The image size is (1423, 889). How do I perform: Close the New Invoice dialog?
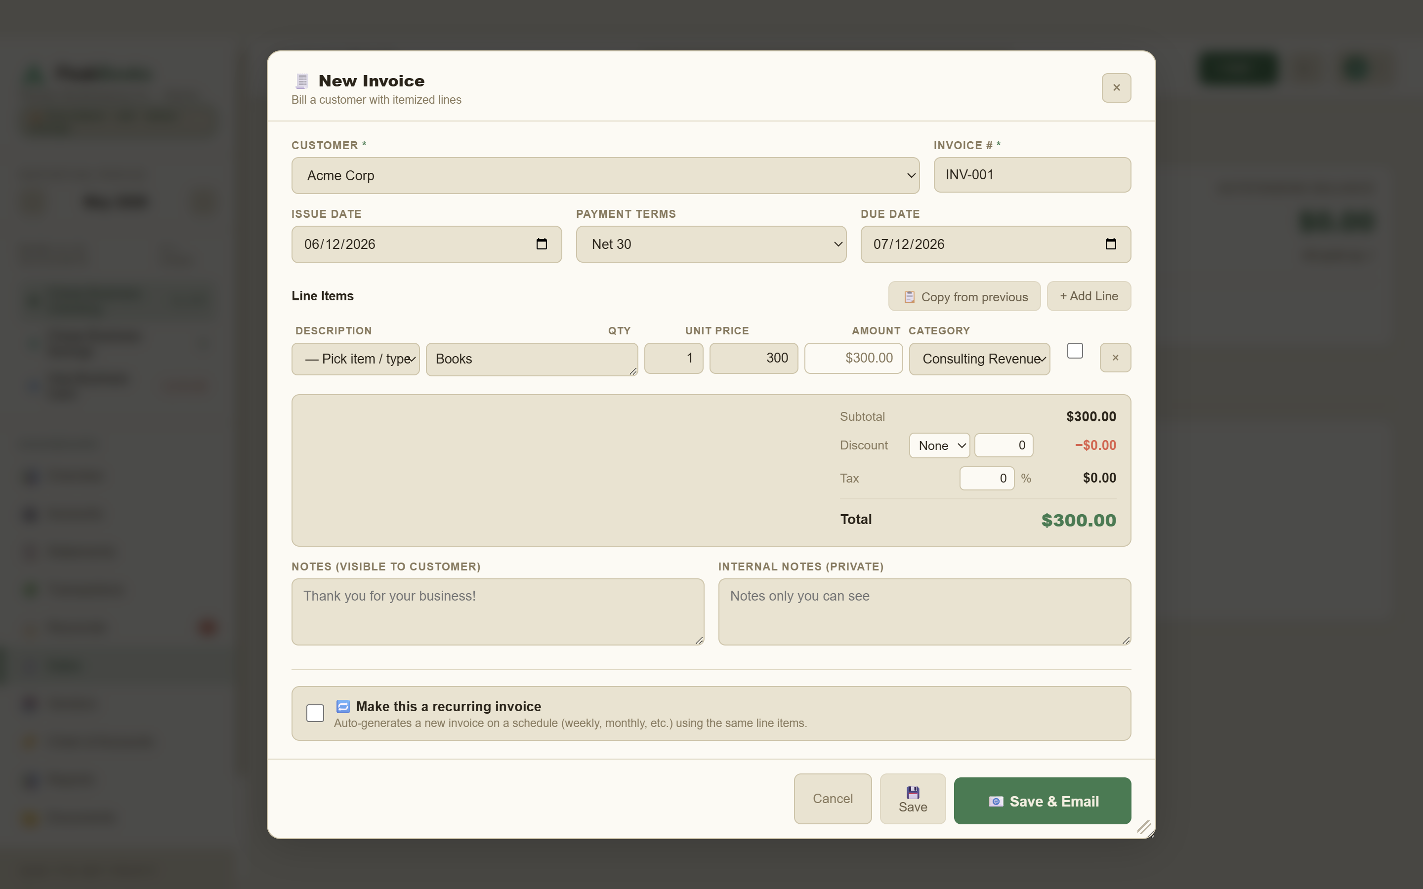pos(1116,87)
